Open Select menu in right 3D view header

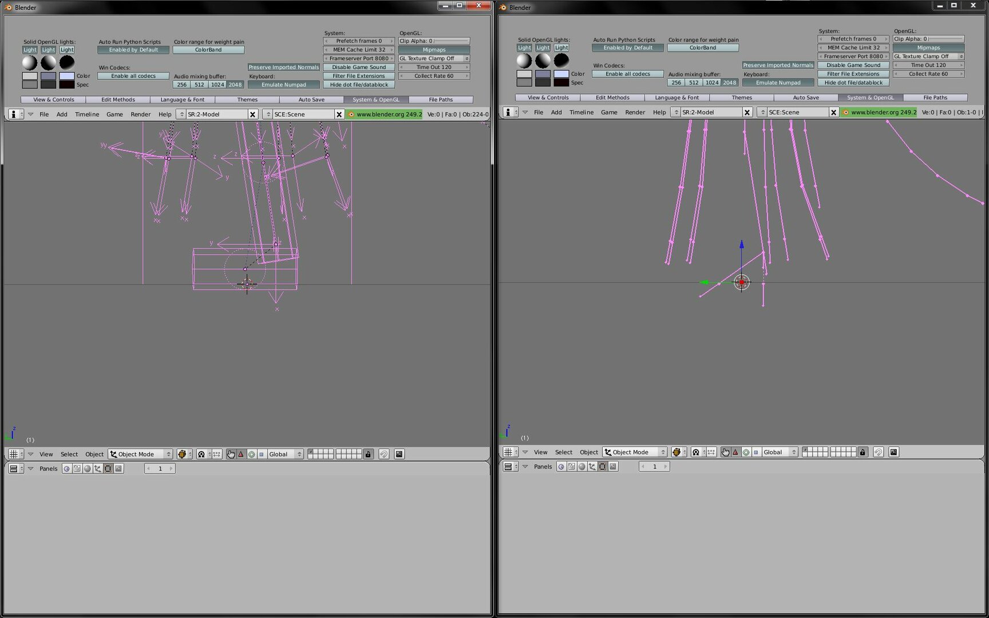tap(563, 452)
